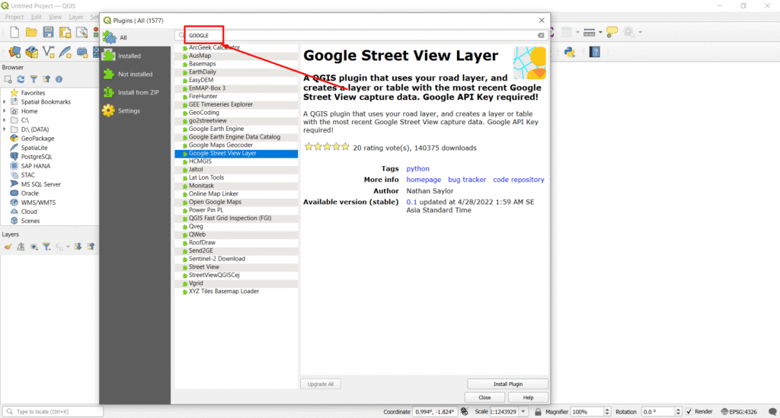780x418 pixels.
Task: Click Add Selected Layers icon in Browser panel
Action: (8, 79)
